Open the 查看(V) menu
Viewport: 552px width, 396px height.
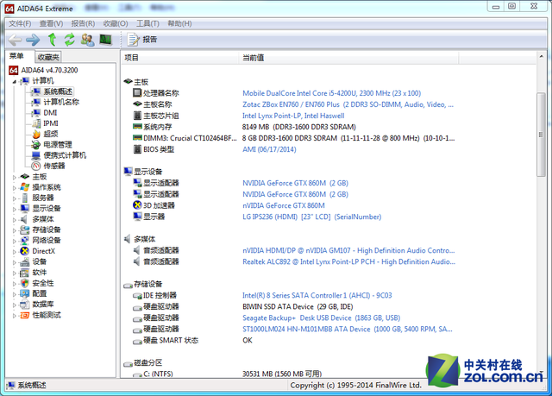click(51, 23)
